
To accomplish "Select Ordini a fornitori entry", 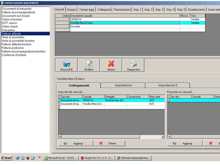I will [x=25, y=19].
